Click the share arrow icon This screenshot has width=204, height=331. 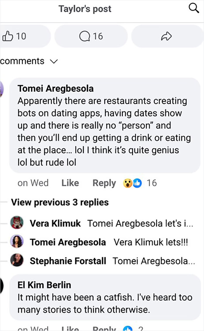coord(167,36)
